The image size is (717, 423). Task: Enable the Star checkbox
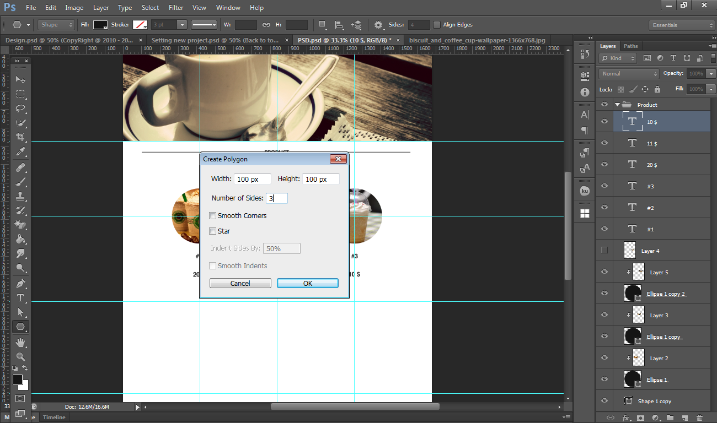click(x=212, y=231)
